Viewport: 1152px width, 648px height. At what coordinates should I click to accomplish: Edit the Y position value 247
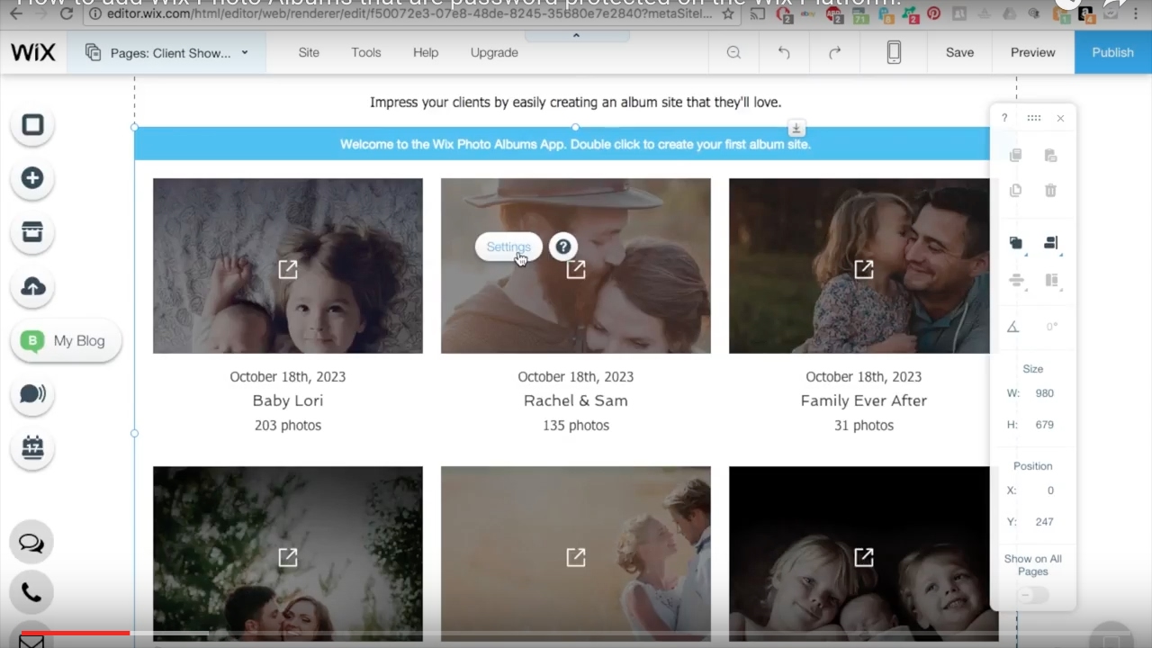[x=1044, y=522]
